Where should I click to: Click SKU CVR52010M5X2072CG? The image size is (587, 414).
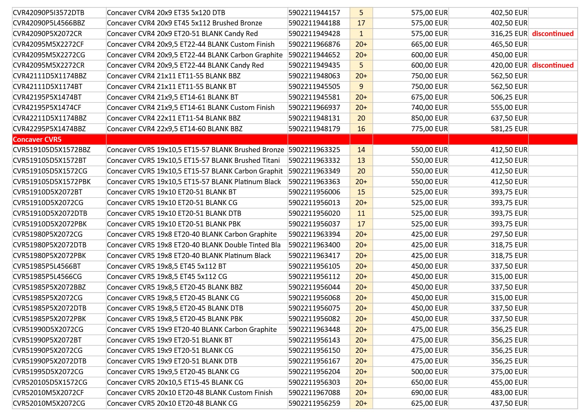pos(49,403)
